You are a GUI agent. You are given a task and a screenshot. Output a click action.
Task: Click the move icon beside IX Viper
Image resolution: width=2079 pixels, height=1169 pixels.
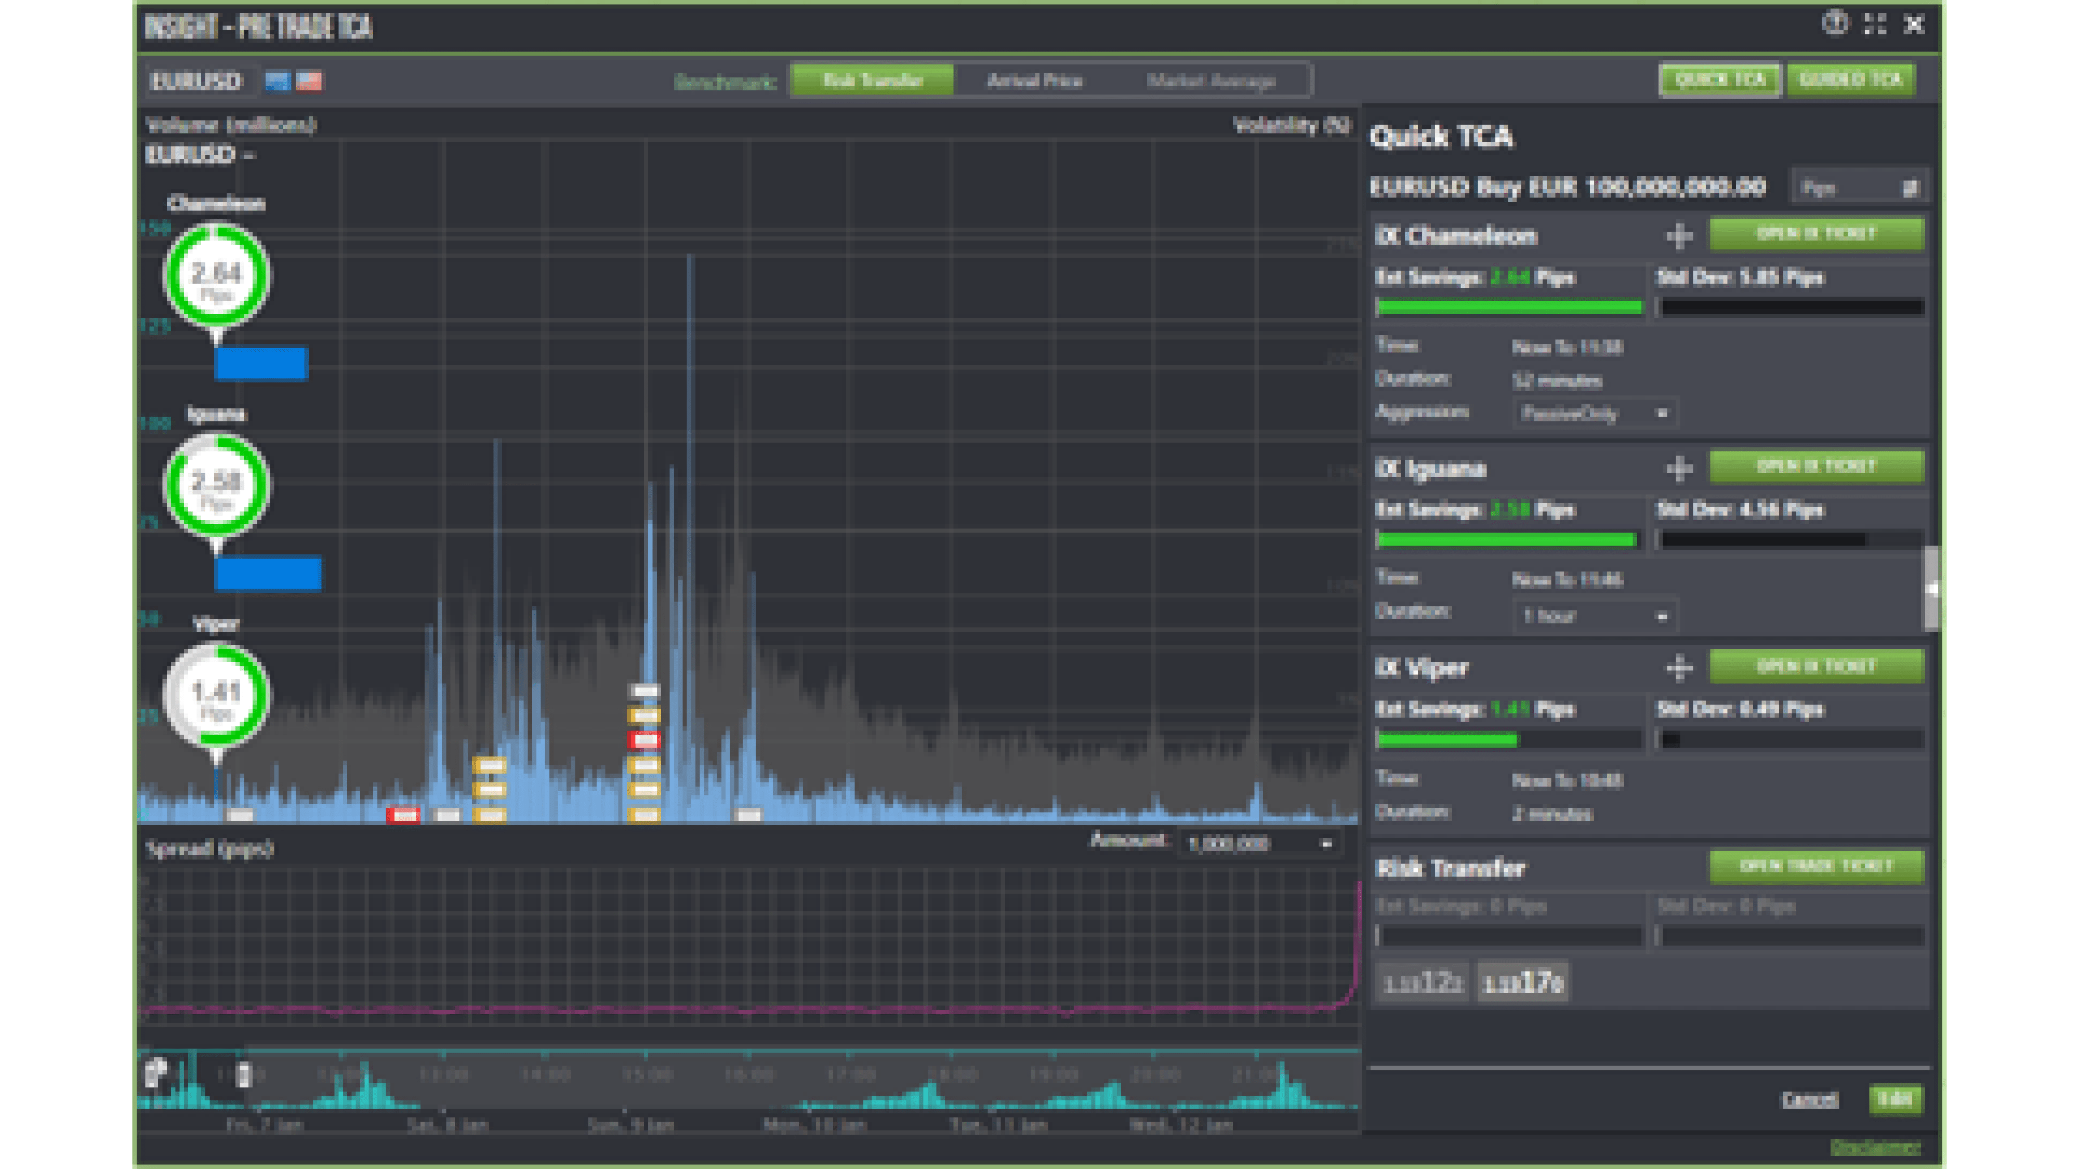1679,668
